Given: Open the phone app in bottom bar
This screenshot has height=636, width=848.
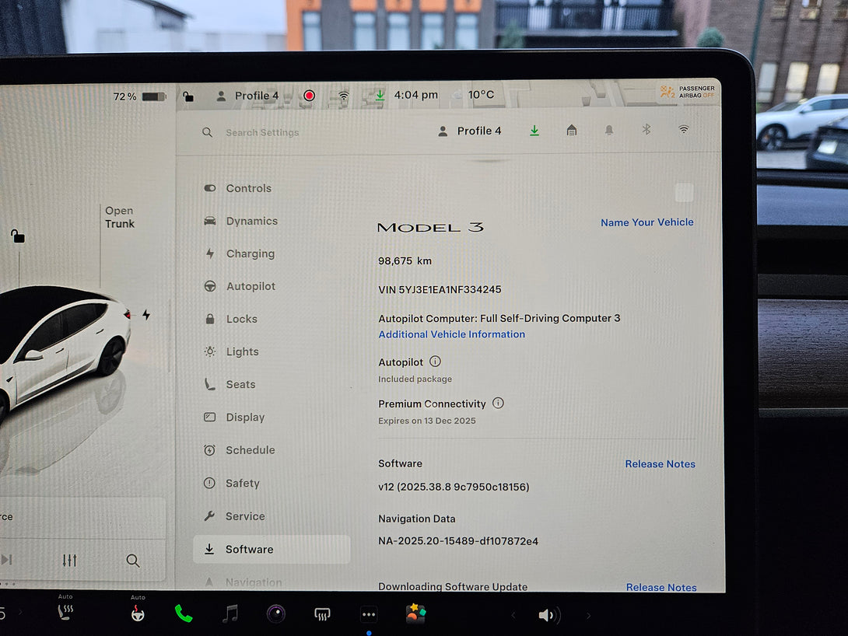Looking at the screenshot, I should click(184, 614).
